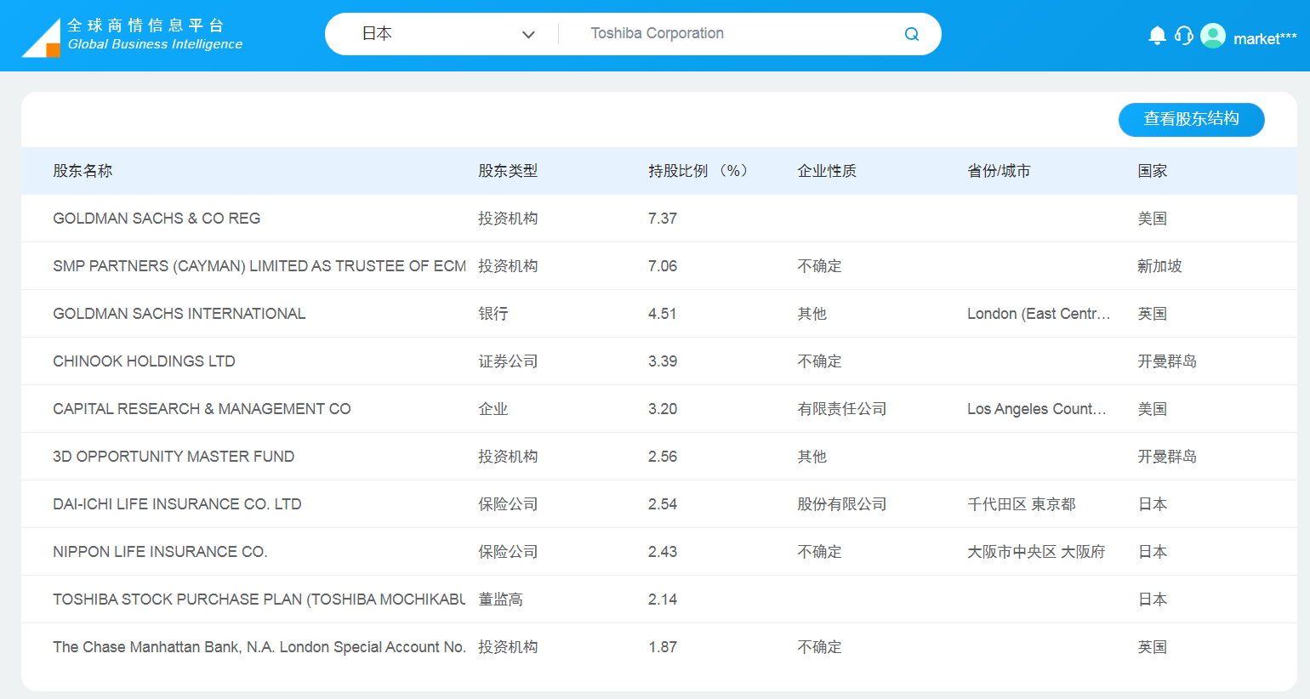
Task: Select 3D OPPORTUNITY MASTER FUND
Action: [x=174, y=457]
